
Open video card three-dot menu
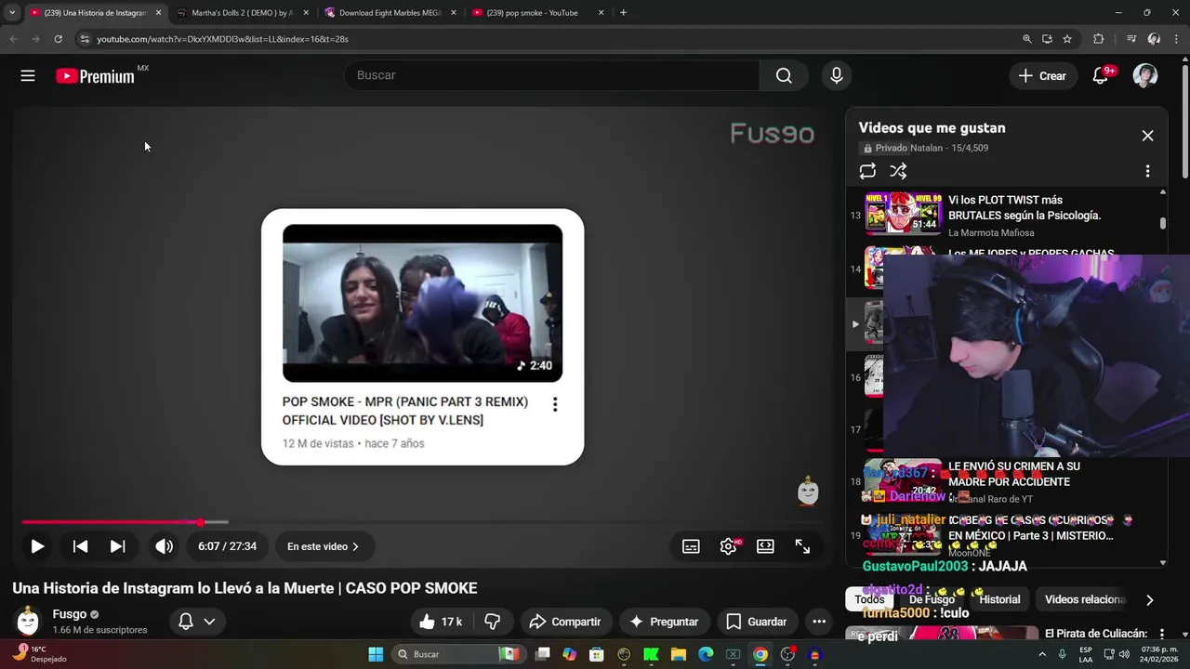(x=555, y=404)
